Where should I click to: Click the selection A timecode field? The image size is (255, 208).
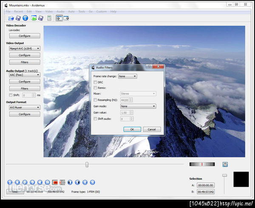(x=206, y=185)
